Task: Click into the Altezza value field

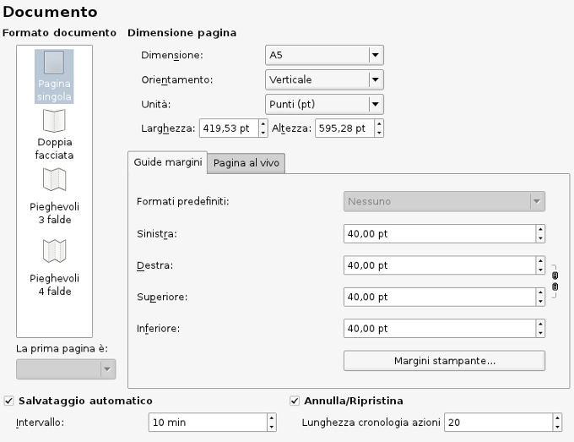Action: pyautogui.click(x=344, y=128)
